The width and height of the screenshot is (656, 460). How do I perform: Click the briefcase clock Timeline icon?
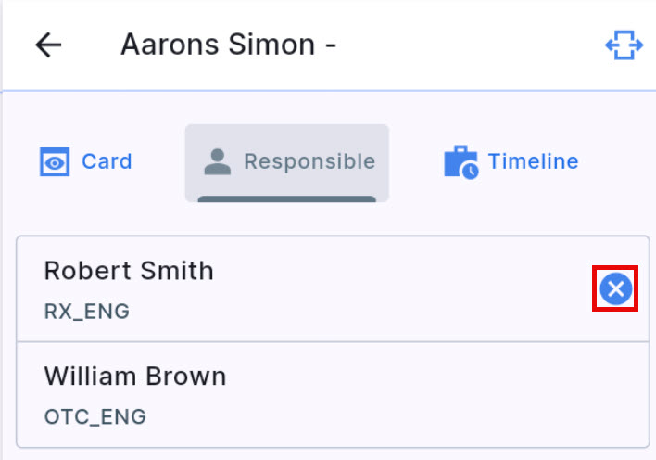(460, 162)
